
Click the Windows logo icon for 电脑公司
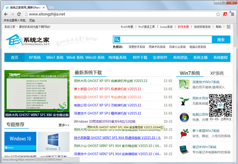[184, 118]
